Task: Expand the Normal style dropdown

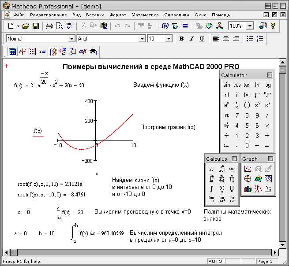Action: pos(71,39)
